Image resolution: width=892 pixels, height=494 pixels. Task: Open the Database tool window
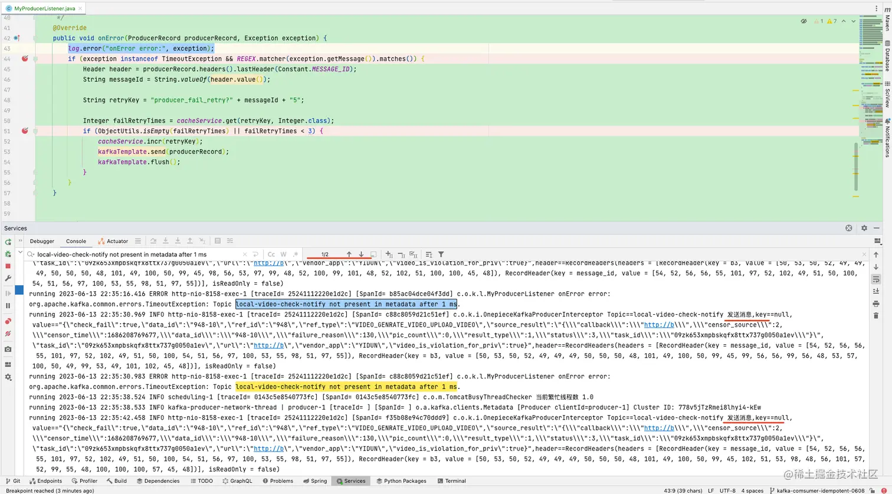887,57
